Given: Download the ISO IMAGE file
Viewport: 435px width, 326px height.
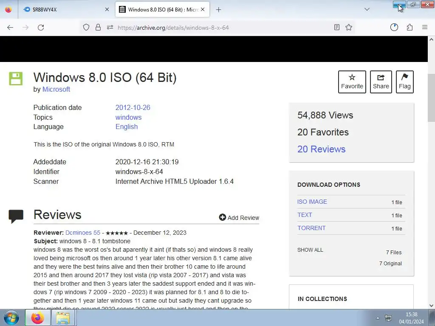Looking at the screenshot, I should point(312,202).
